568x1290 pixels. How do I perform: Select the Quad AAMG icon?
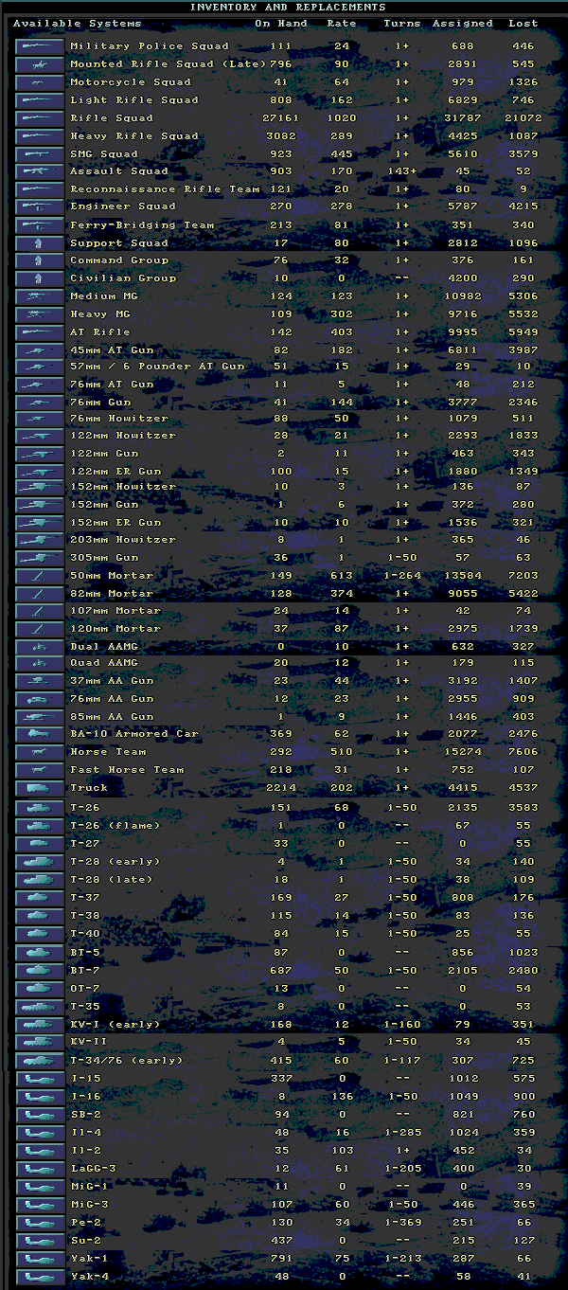tap(39, 663)
